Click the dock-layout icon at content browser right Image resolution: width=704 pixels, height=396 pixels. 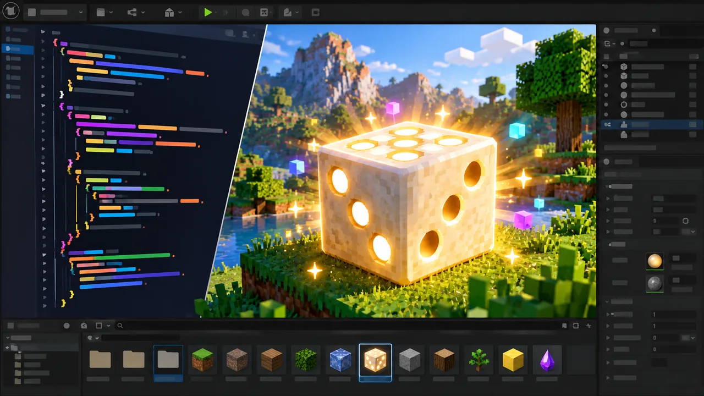pyautogui.click(x=576, y=326)
